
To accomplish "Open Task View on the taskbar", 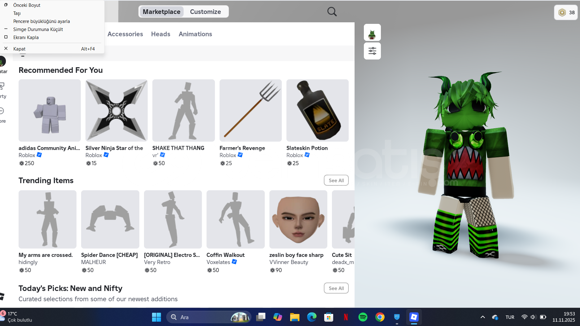I will 261,317.
